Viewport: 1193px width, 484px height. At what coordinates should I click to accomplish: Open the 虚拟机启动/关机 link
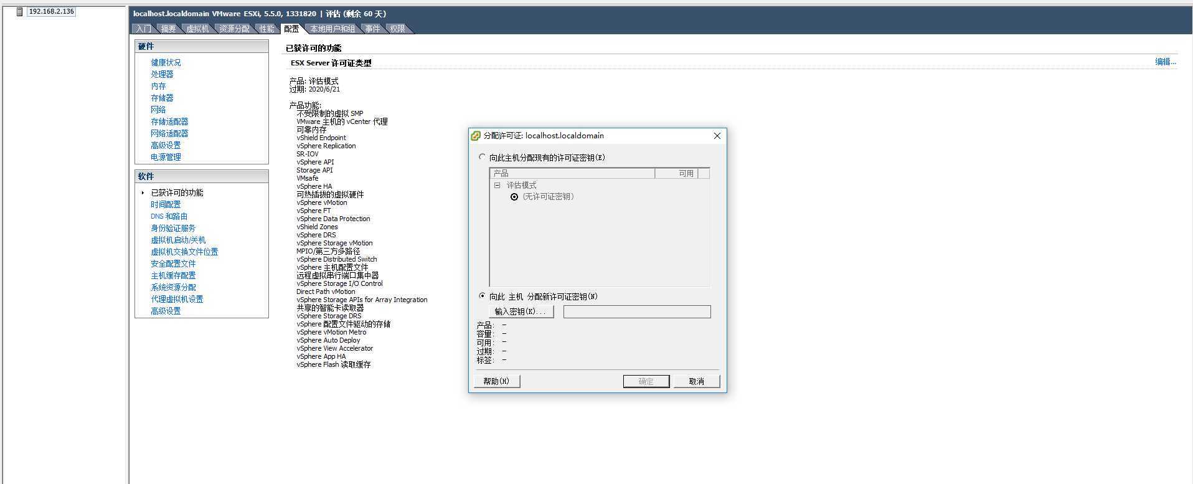[178, 240]
